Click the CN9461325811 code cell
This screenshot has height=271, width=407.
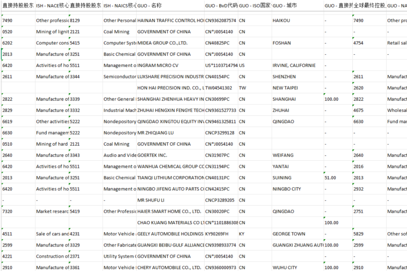pos(221,122)
